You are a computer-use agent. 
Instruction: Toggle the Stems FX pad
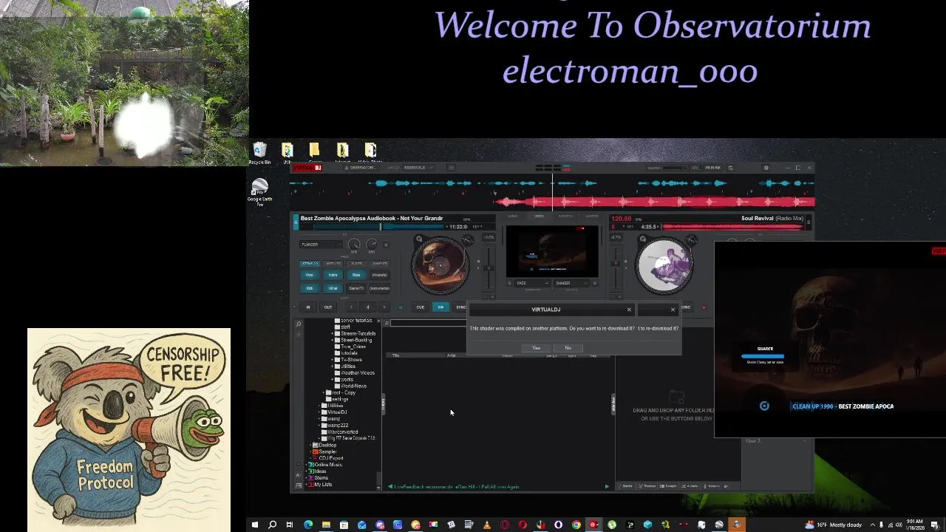(356, 288)
